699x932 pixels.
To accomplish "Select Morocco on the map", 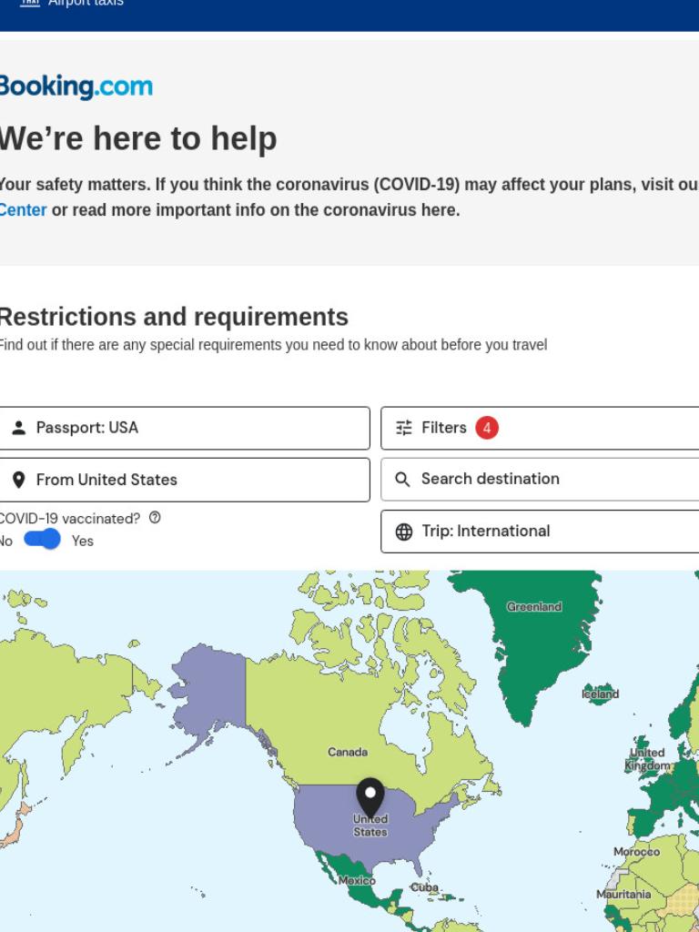I will pos(636,852).
